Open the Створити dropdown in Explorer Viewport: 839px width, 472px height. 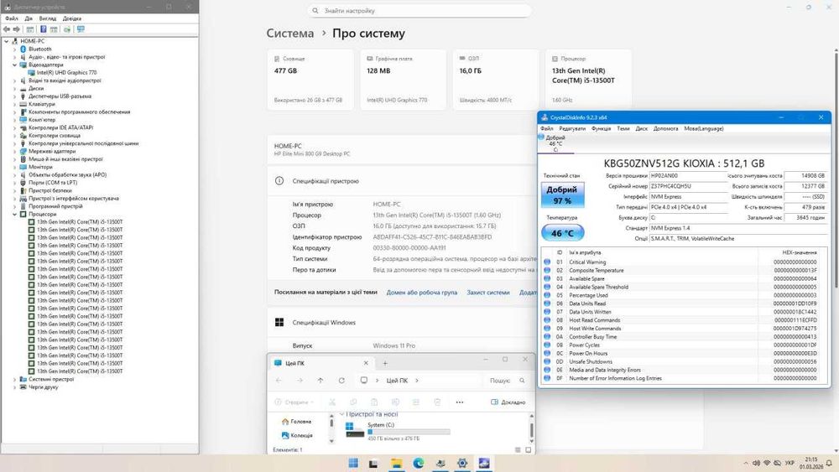click(294, 402)
